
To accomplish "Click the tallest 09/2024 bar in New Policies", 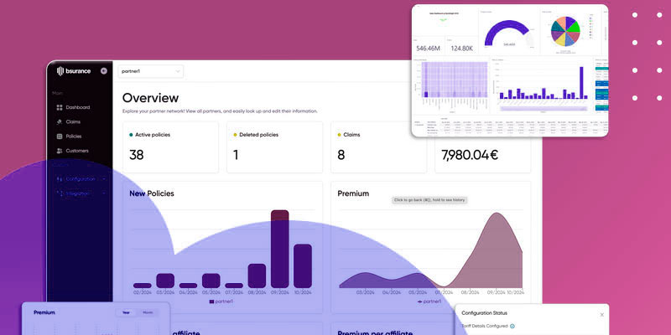I will click(x=280, y=249).
